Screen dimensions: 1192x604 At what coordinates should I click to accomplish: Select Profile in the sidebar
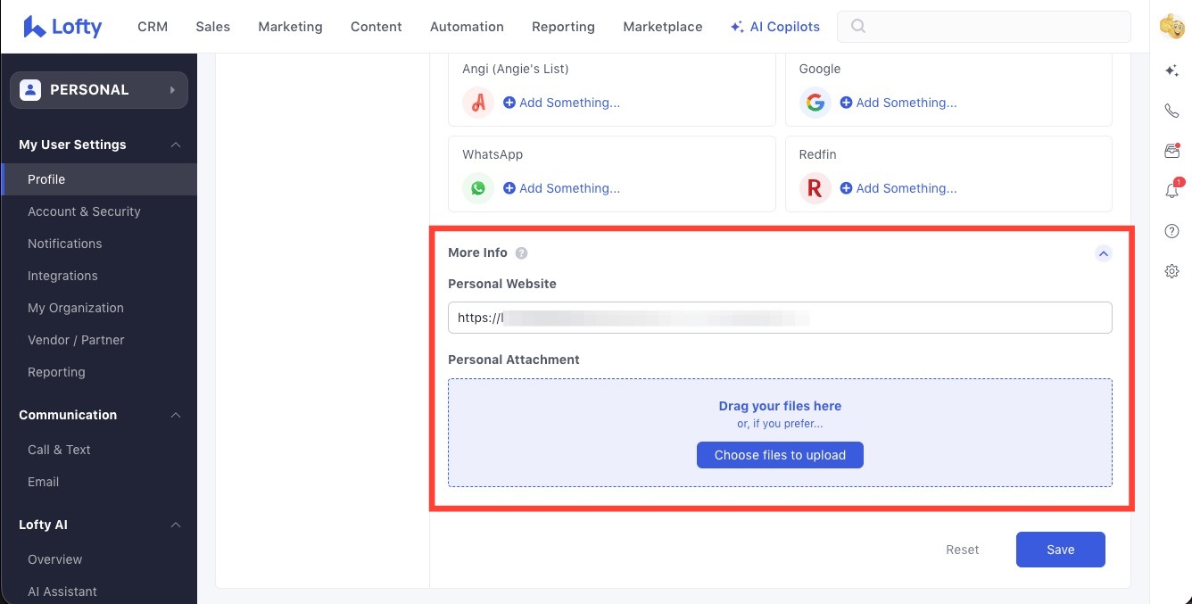[98, 179]
